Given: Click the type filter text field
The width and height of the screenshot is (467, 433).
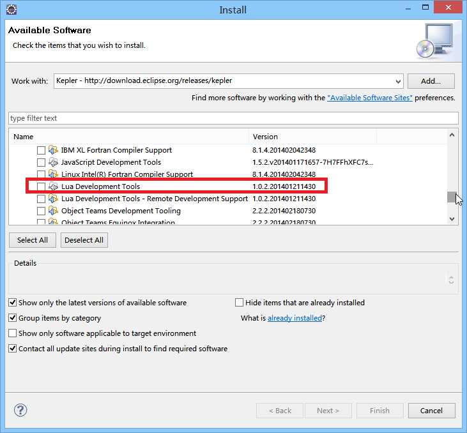Looking at the screenshot, I should pos(233,118).
